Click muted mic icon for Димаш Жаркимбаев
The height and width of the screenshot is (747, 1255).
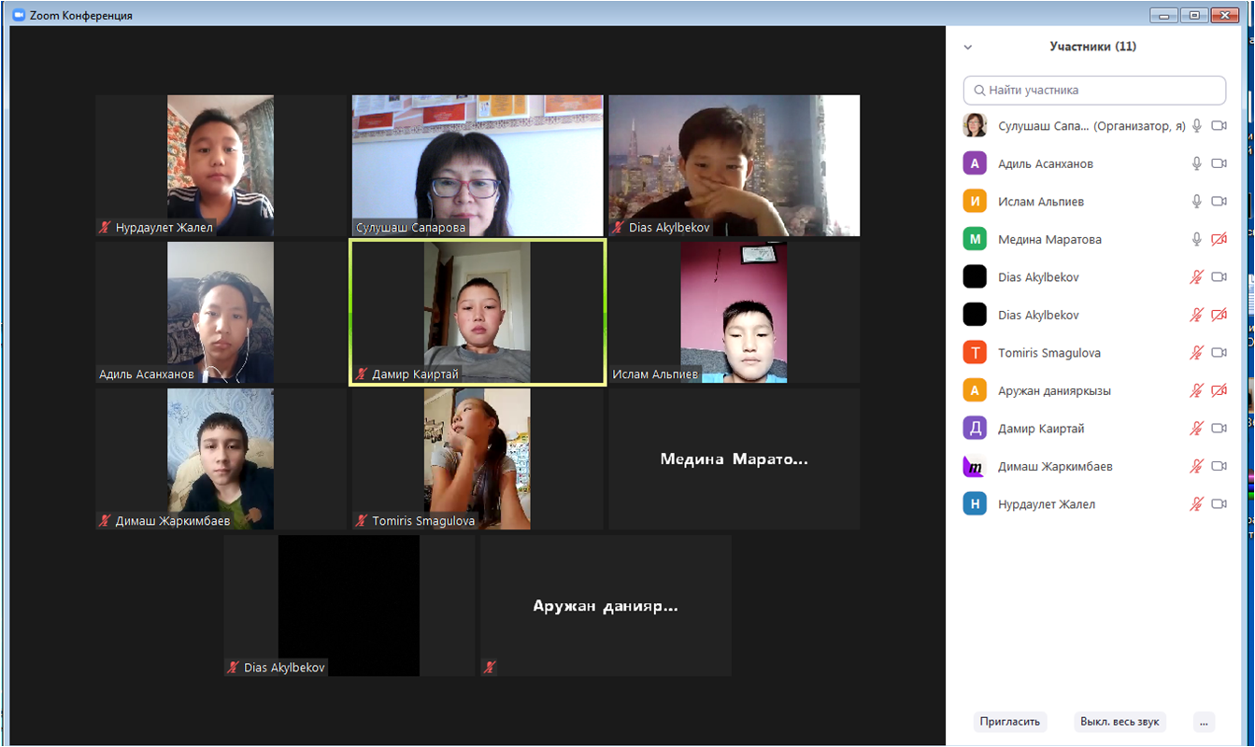pos(1196,466)
